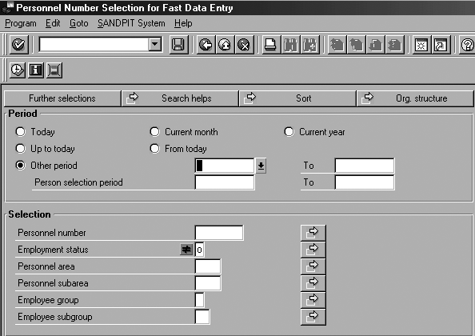The height and width of the screenshot is (336, 475).
Task: Click the green checkmark Enter icon
Action: click(18, 45)
